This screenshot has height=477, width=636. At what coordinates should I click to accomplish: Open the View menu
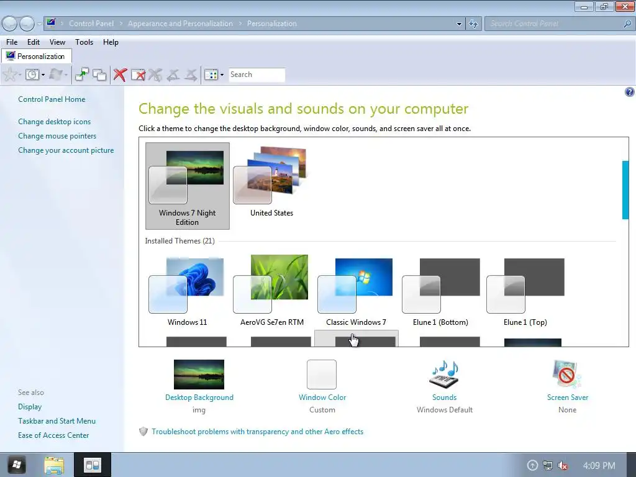click(x=57, y=42)
